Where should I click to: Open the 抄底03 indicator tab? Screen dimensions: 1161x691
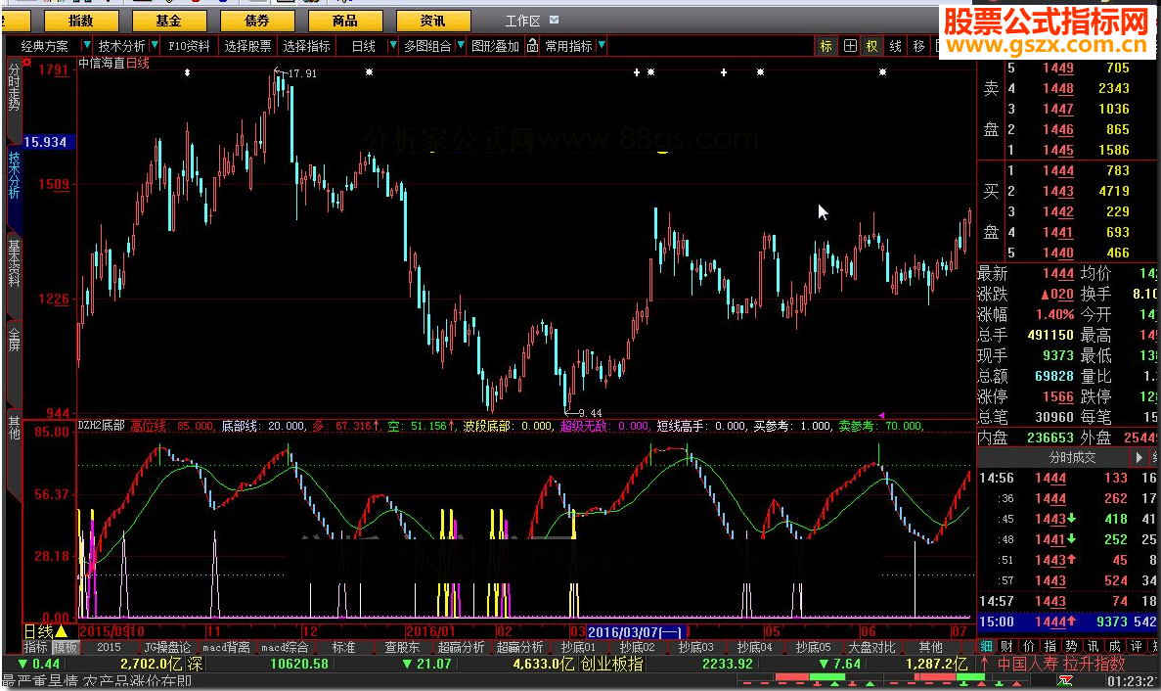pos(695,647)
